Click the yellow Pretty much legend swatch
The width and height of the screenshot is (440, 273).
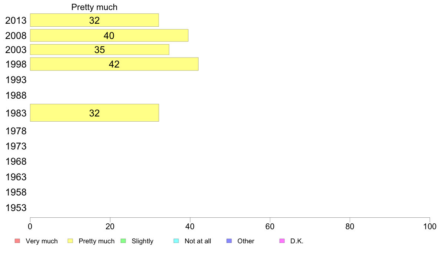point(70,241)
